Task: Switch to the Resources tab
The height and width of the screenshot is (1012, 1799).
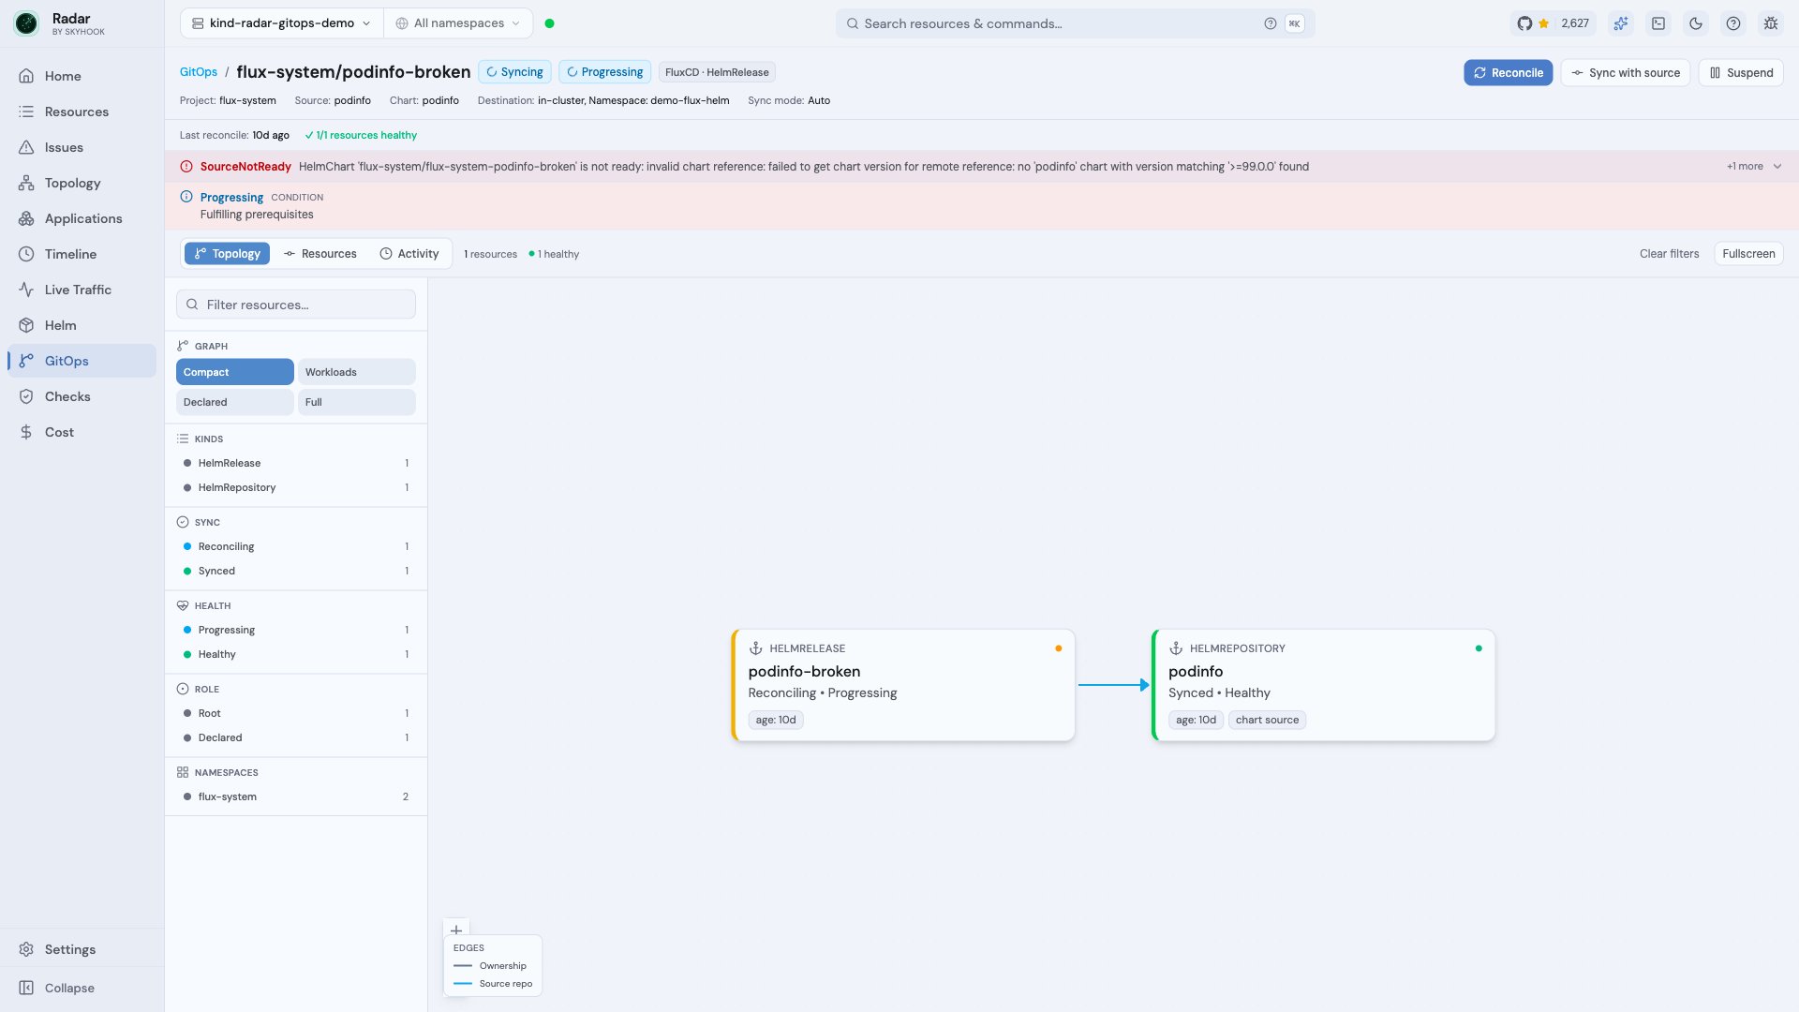Action: tap(320, 254)
